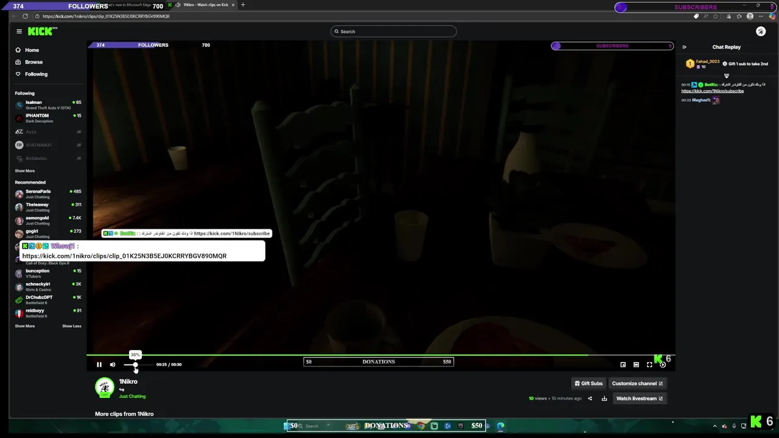Open schneckyirl recommended channel
Image resolution: width=779 pixels, height=438 pixels.
tap(48, 287)
